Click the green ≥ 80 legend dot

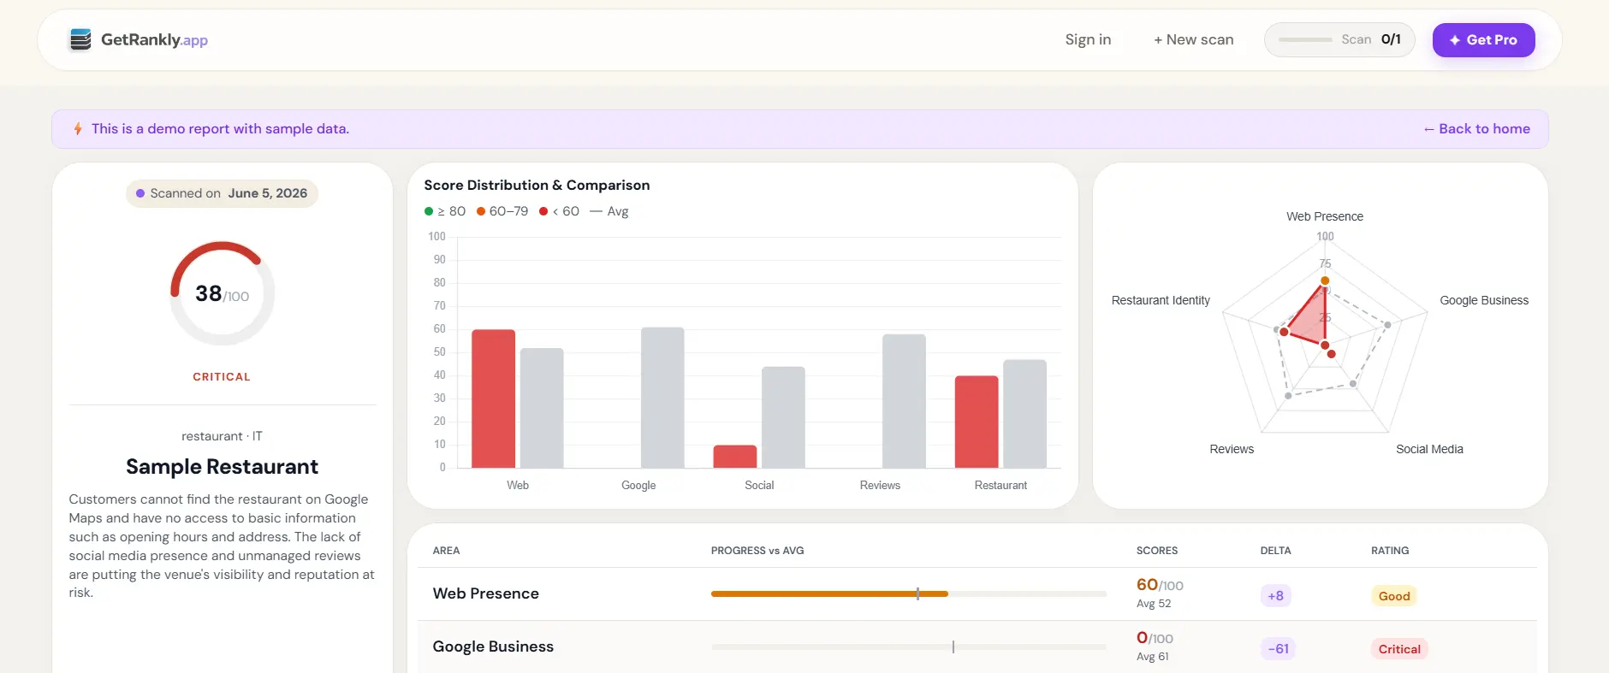(429, 211)
